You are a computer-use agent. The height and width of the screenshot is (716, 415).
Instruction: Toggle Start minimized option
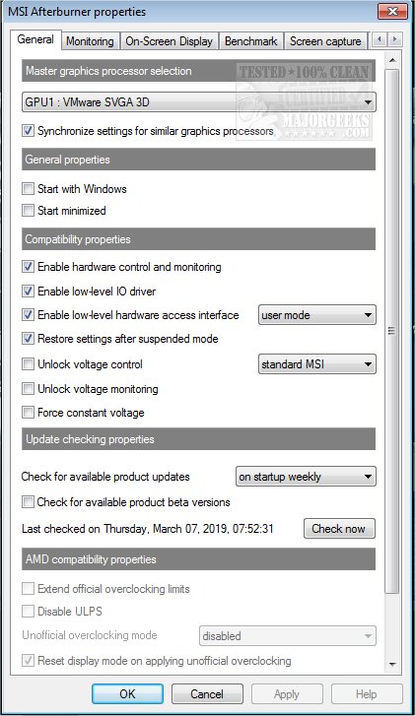click(x=28, y=211)
